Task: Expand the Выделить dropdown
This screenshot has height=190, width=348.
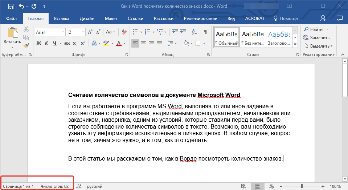Action: pyautogui.click(x=331, y=46)
